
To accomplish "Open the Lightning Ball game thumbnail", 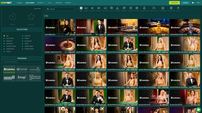I will [60, 27].
